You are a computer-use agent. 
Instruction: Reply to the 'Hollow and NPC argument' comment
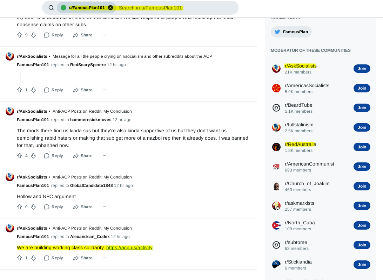[x=54, y=207]
